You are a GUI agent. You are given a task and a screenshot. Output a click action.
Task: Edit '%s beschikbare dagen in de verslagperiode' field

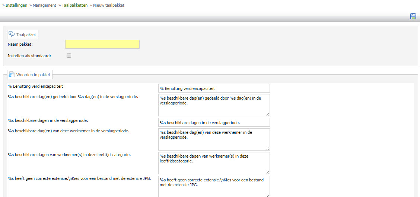(214, 122)
